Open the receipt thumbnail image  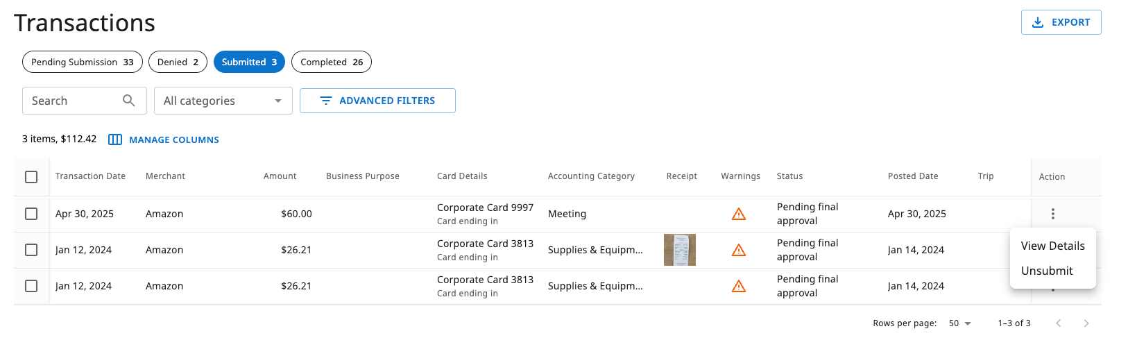coord(679,250)
